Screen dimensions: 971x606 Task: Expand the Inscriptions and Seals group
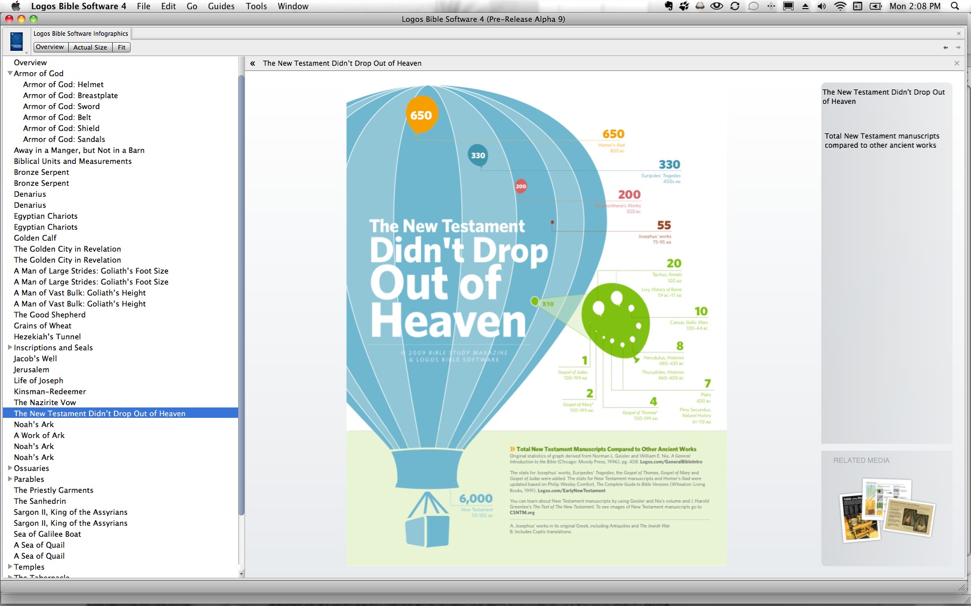(10, 347)
